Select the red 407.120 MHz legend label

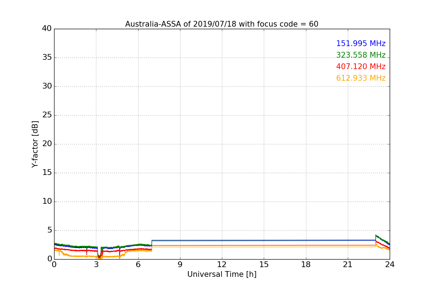coord(361,67)
